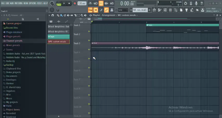Click the Record button
This screenshot has width=222, height=118.
pos(75,3)
